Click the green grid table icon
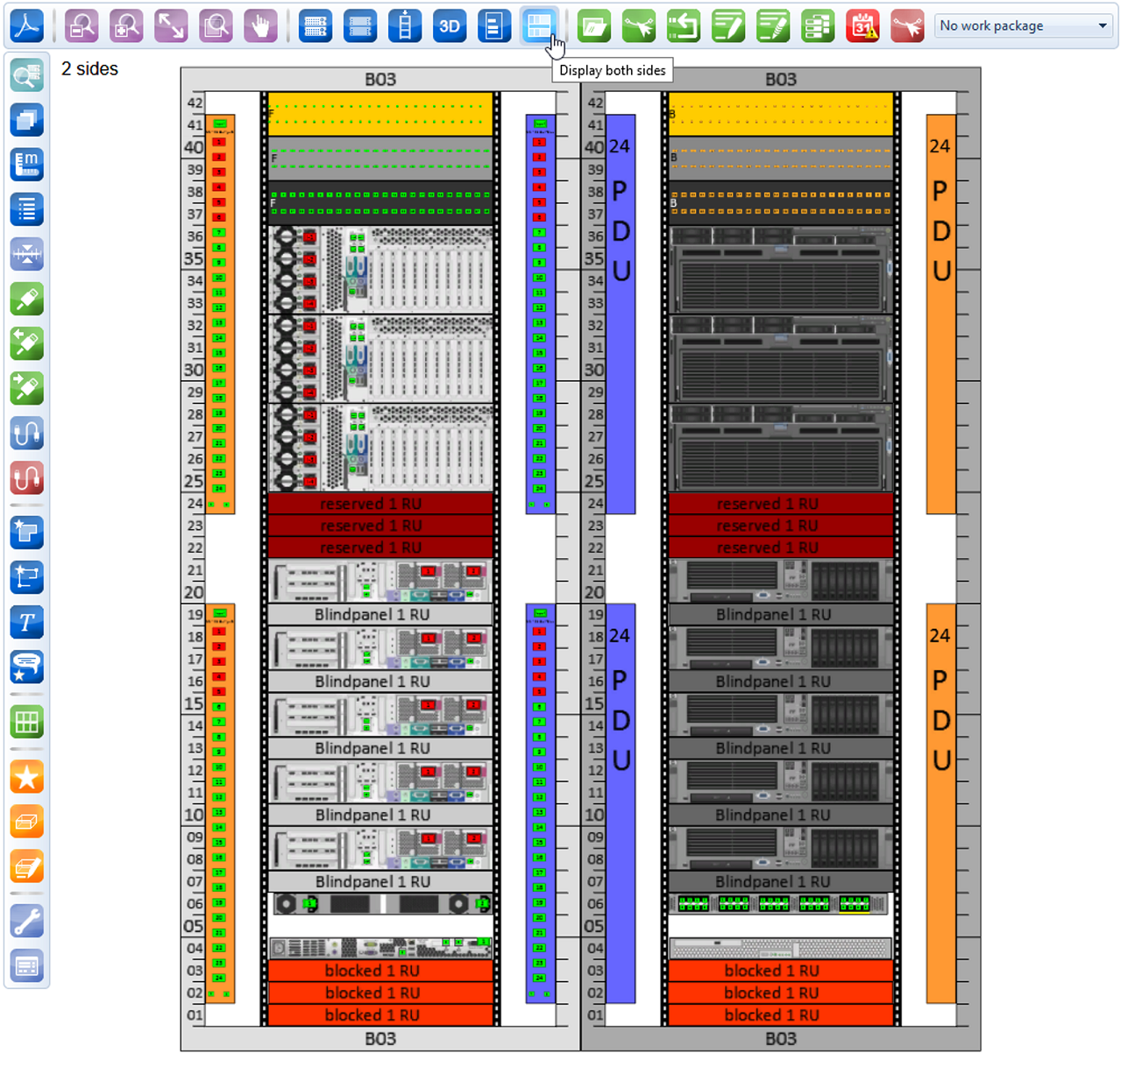Image resolution: width=1128 pixels, height=1074 pixels. click(x=27, y=723)
